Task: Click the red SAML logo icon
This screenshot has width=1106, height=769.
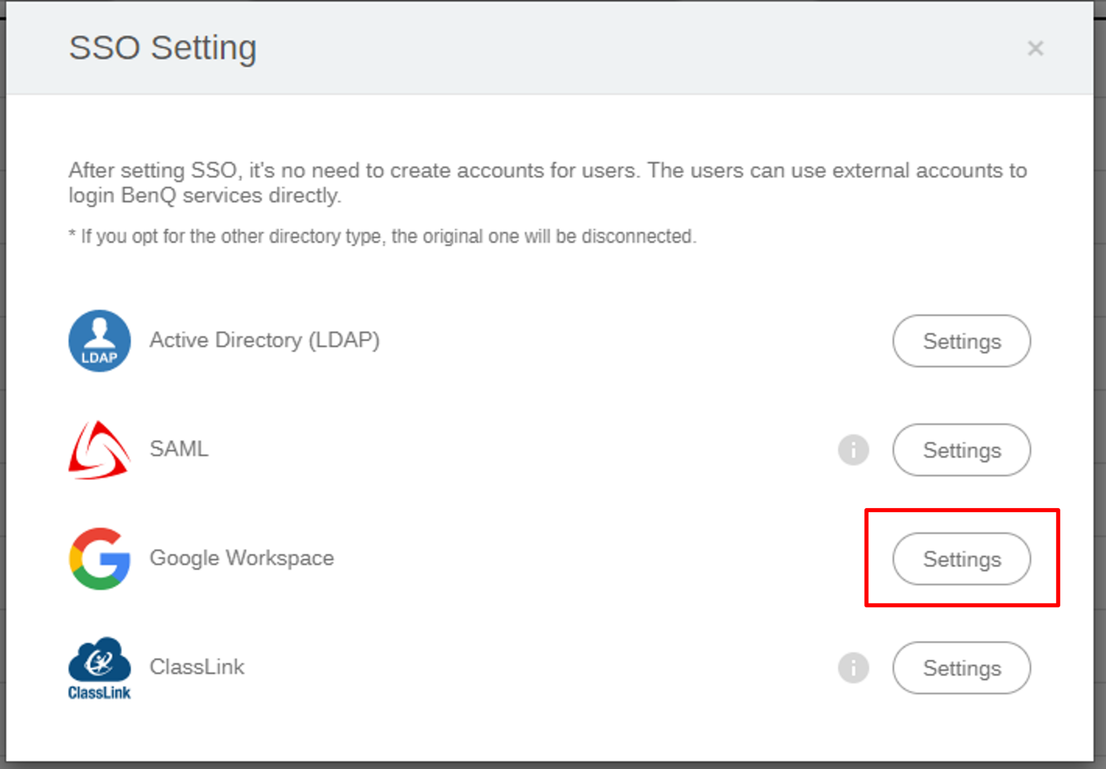Action: click(x=100, y=450)
